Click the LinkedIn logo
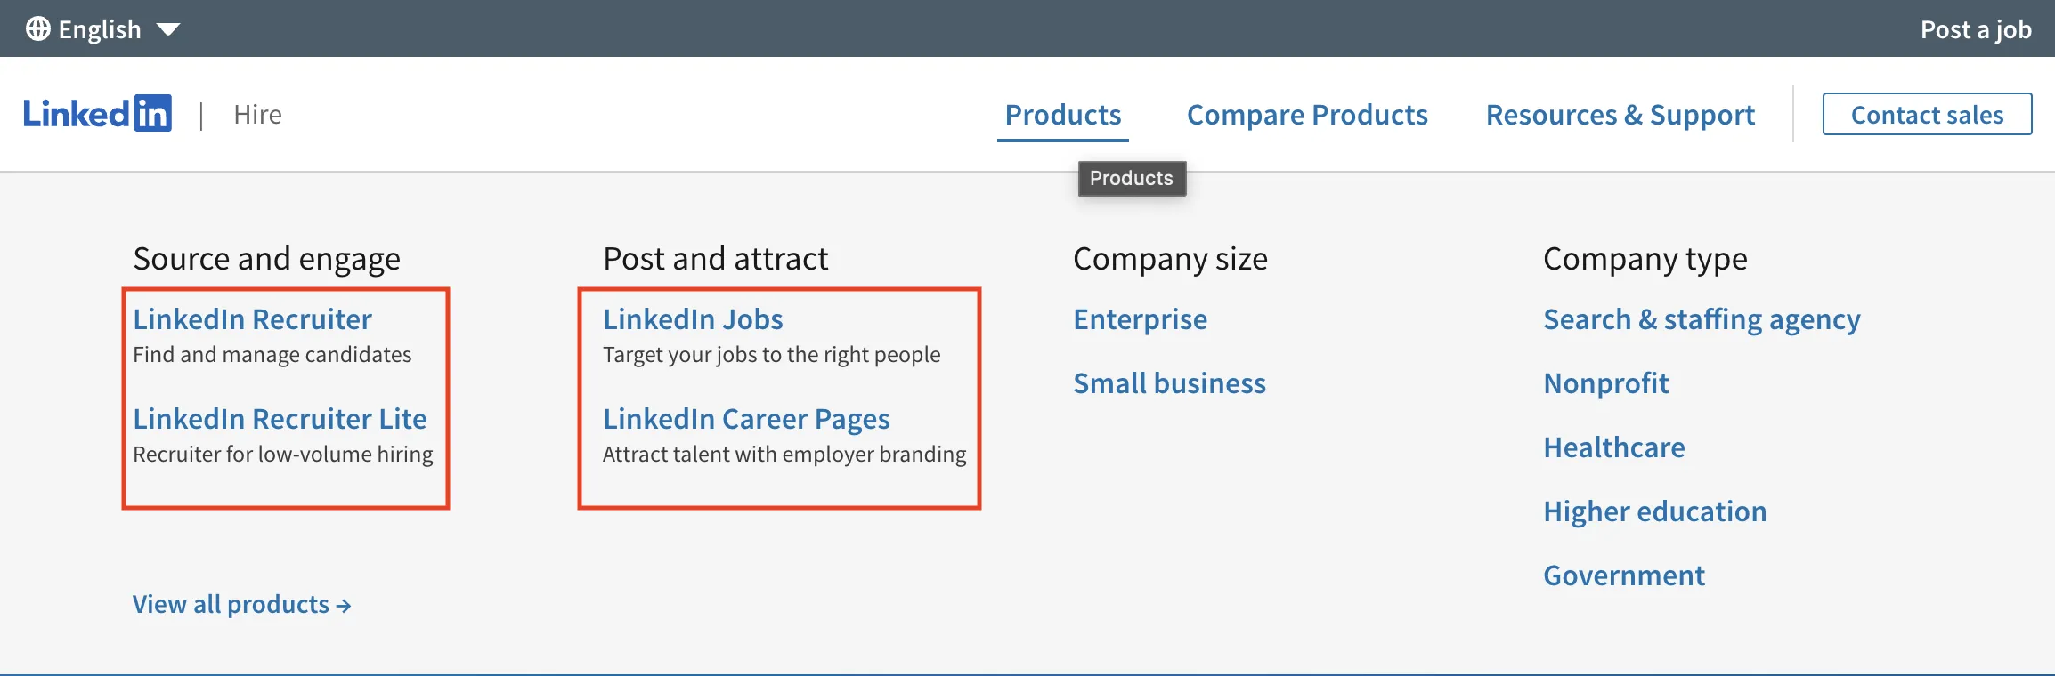The width and height of the screenshot is (2055, 676). (x=98, y=113)
